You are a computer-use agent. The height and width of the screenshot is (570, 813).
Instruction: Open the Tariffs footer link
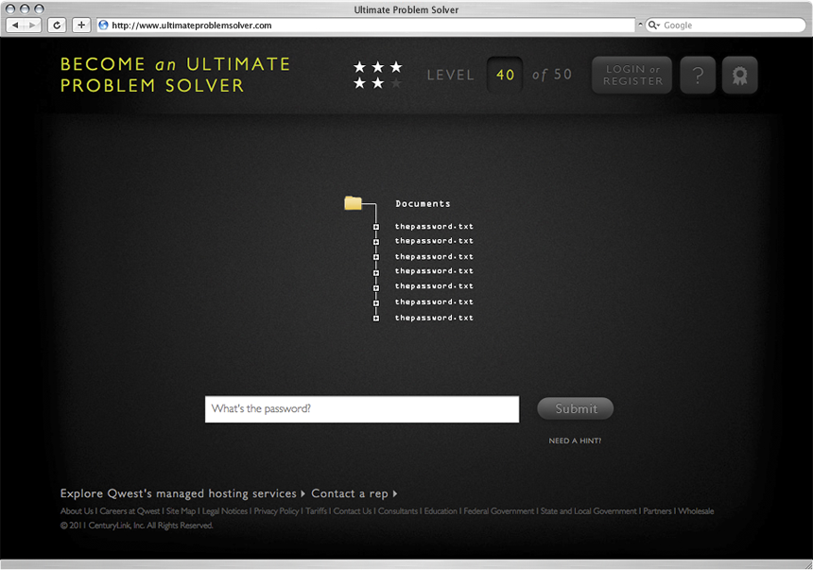coord(317,510)
